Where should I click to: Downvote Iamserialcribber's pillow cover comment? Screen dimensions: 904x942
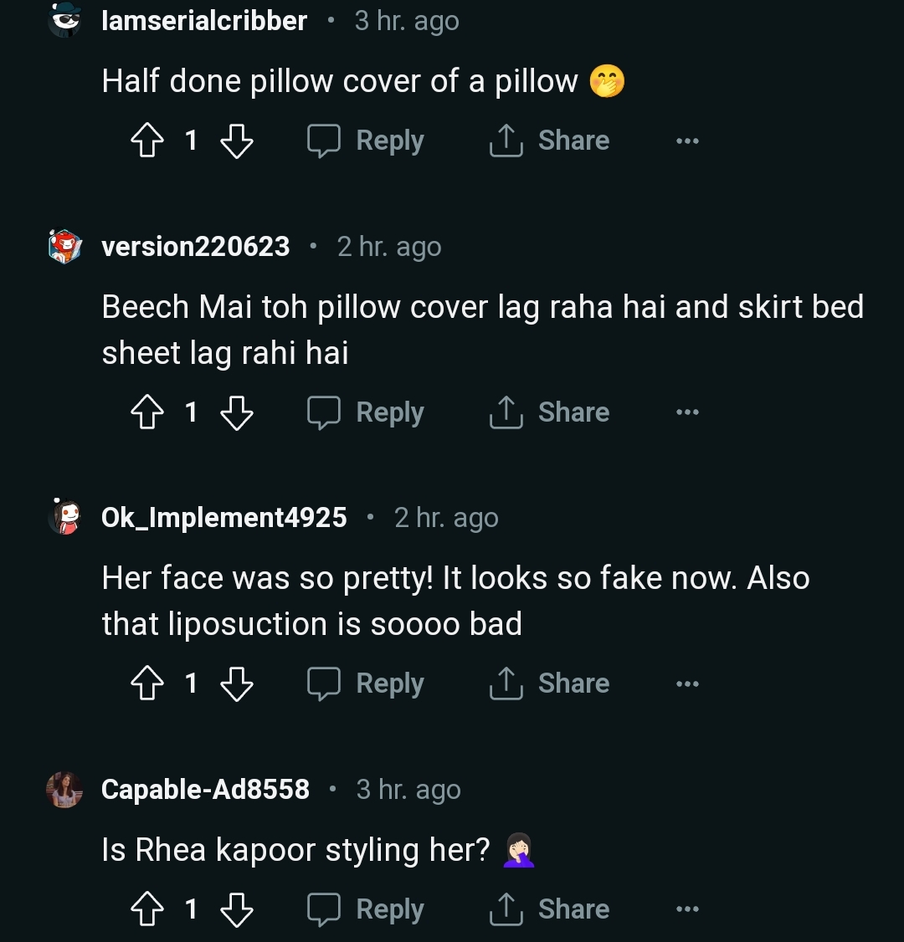[236, 141]
